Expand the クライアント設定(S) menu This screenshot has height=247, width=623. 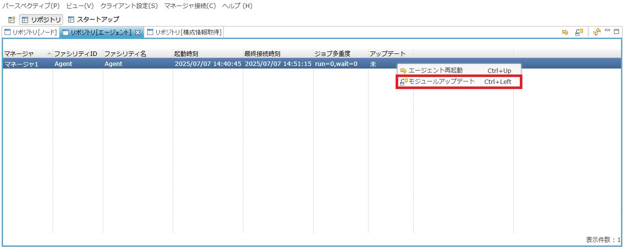click(x=129, y=6)
